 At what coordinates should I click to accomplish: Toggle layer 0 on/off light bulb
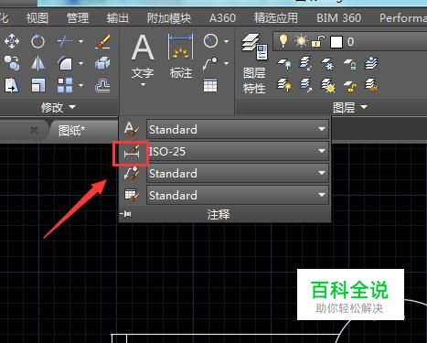click(x=283, y=41)
